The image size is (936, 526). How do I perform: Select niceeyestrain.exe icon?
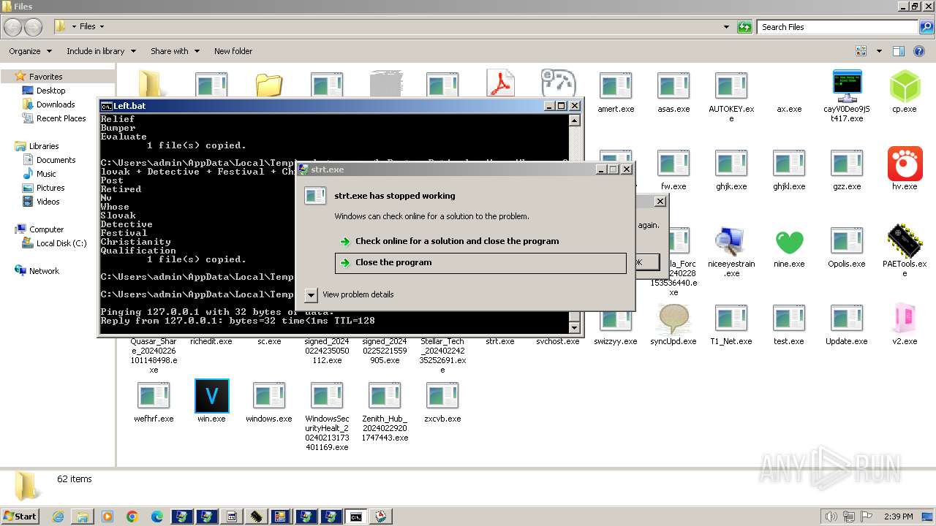pyautogui.click(x=731, y=241)
